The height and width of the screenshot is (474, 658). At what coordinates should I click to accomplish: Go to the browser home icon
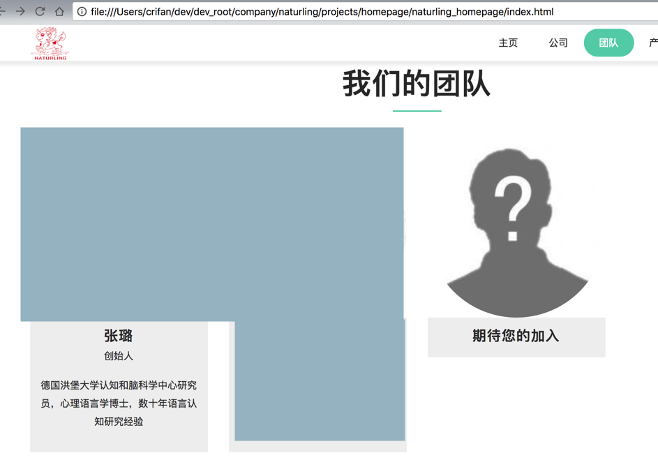[59, 11]
